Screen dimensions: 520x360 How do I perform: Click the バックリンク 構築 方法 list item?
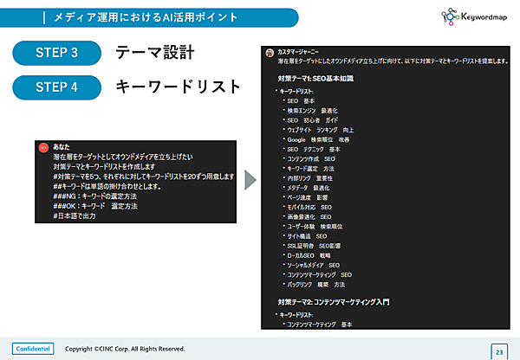pos(317,284)
